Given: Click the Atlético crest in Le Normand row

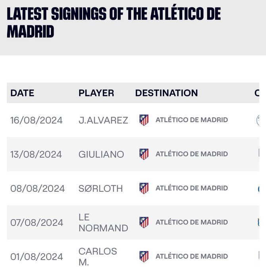Looking at the screenshot, I should pyautogui.click(x=144, y=222).
